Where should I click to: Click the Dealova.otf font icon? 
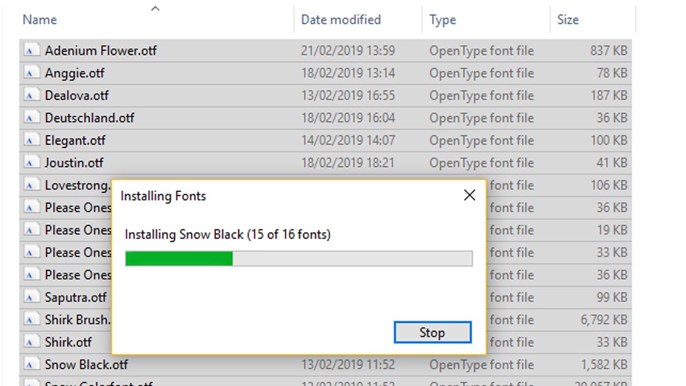pyautogui.click(x=32, y=96)
